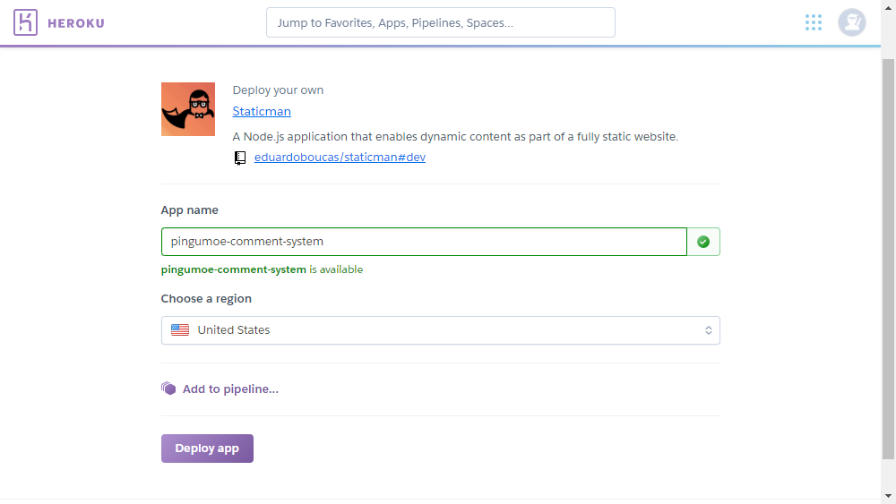
Task: Click the Deploy app button
Action: 207,448
